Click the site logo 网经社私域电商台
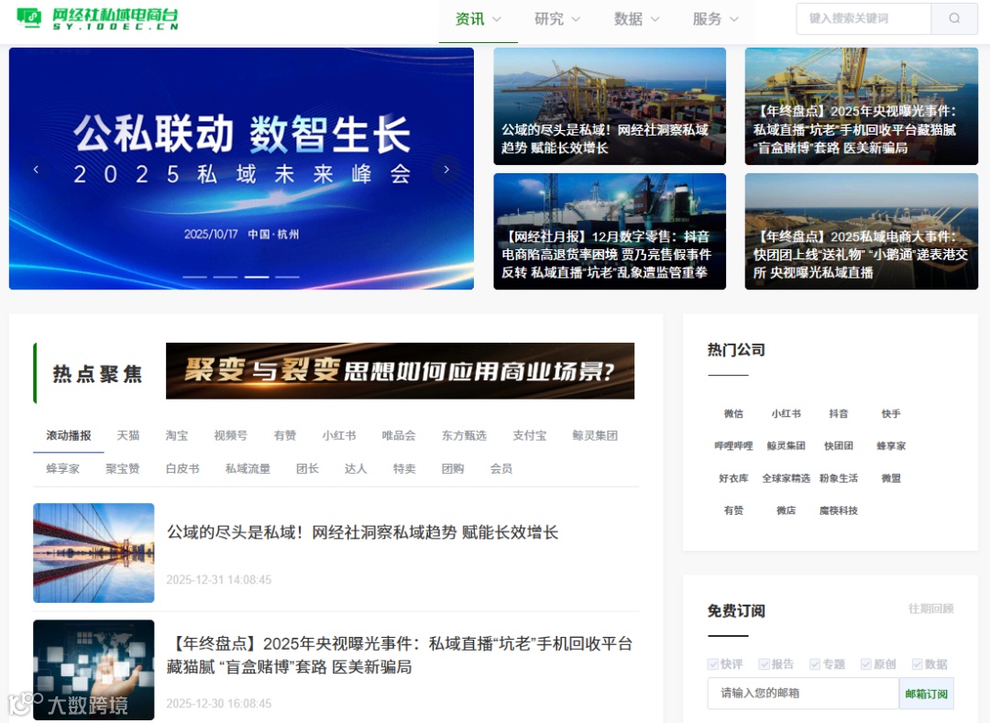 [96, 18]
